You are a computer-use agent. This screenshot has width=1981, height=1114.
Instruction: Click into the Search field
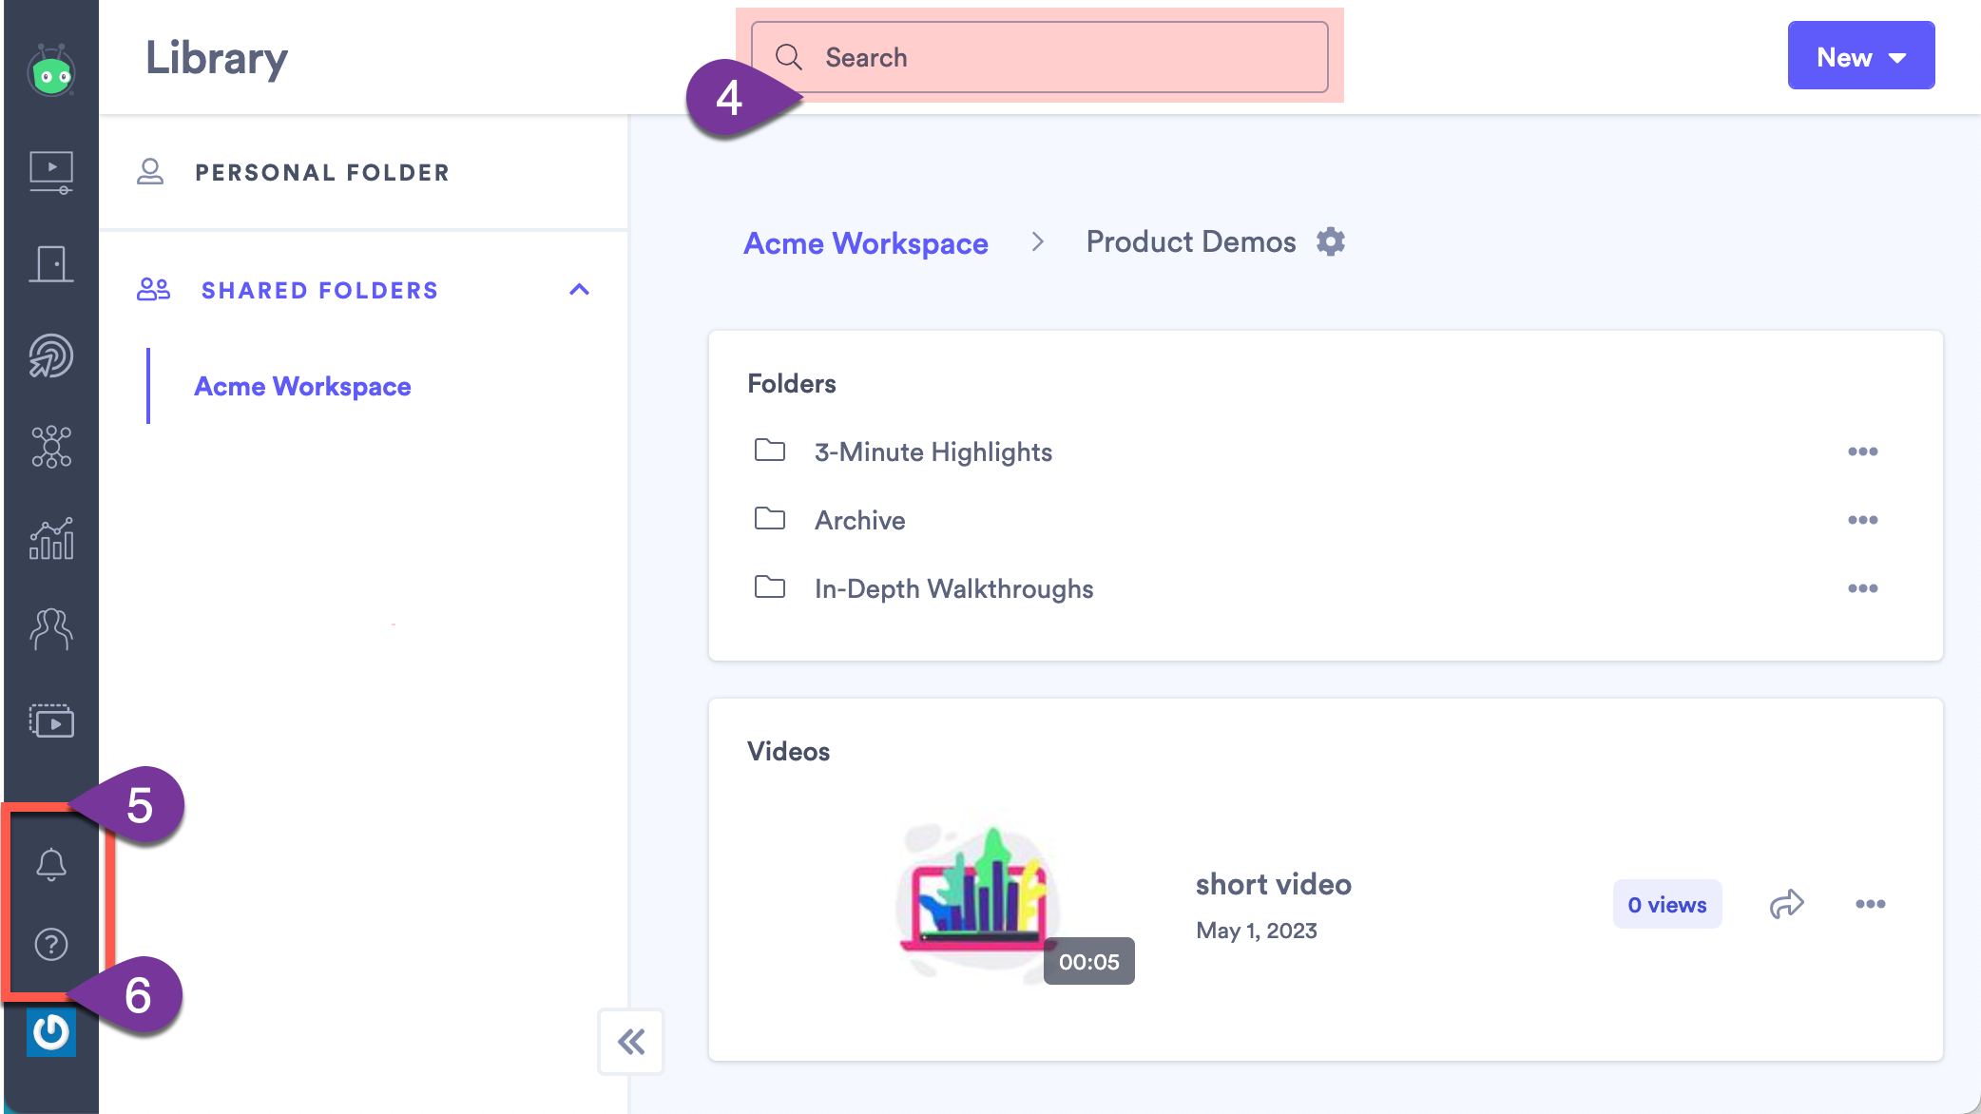[1040, 57]
